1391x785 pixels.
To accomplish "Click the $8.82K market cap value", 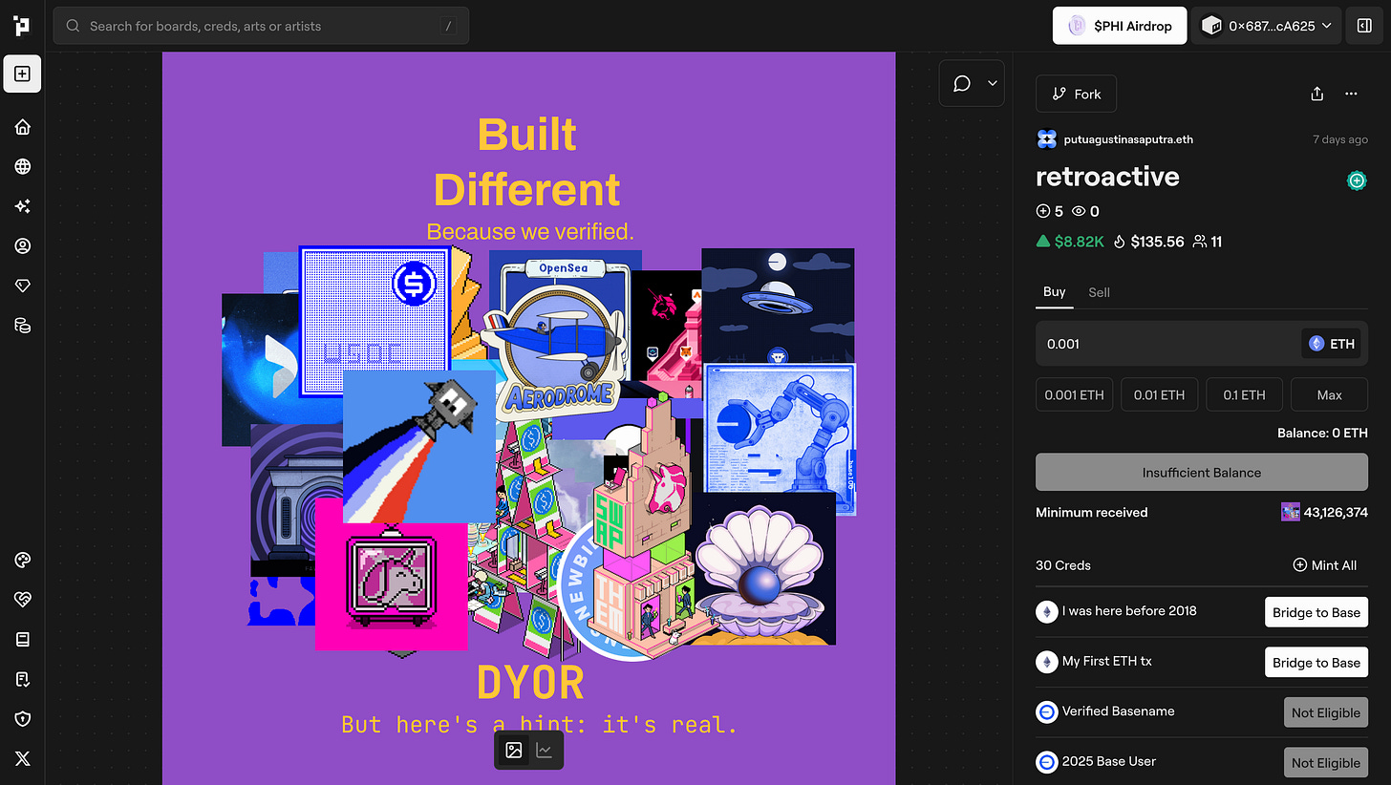I will coord(1079,242).
